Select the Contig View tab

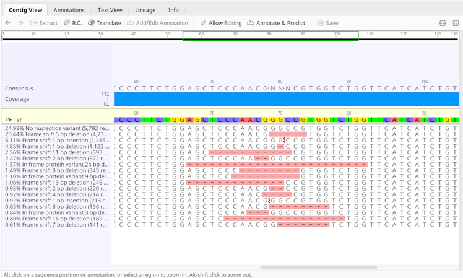coord(25,10)
